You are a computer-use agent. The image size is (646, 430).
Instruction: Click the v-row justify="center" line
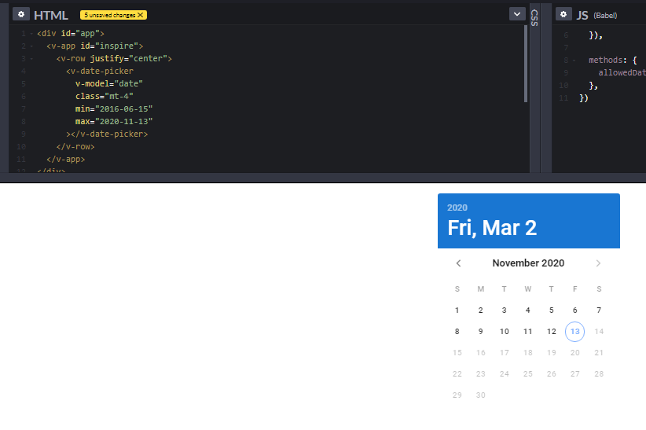pyautogui.click(x=114, y=58)
